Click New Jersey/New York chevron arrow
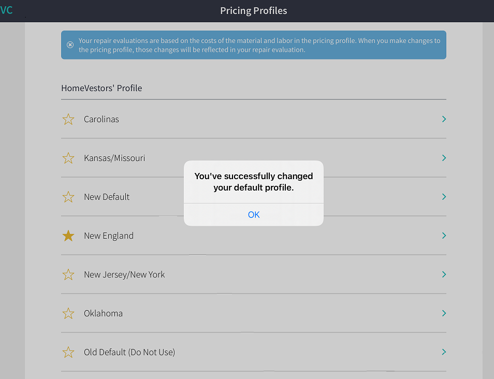The width and height of the screenshot is (494, 379). (x=444, y=274)
